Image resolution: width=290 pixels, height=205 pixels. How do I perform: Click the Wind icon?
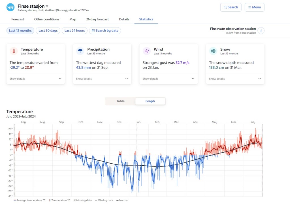coord(147,51)
